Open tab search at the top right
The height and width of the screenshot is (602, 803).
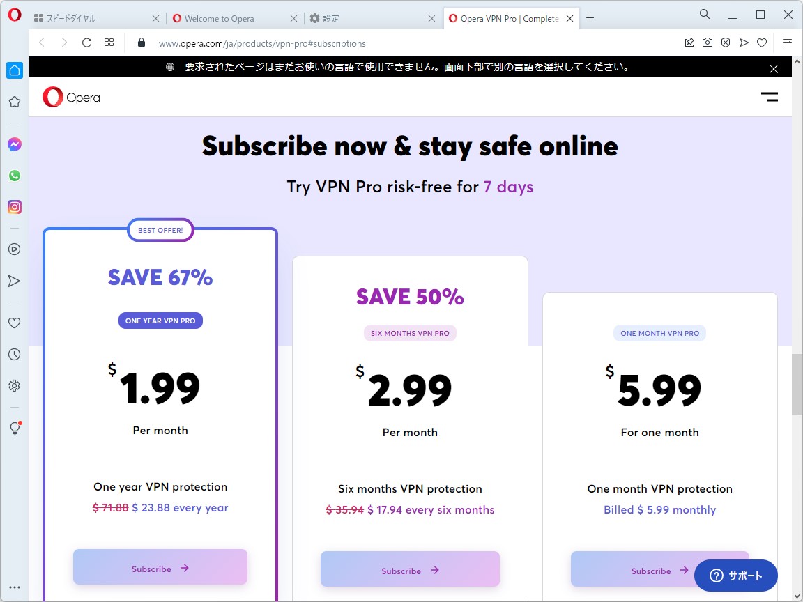704,14
